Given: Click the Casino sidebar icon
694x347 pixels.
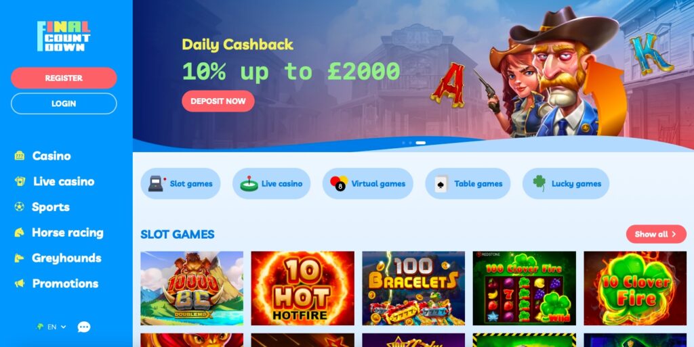Looking at the screenshot, I should tap(20, 156).
